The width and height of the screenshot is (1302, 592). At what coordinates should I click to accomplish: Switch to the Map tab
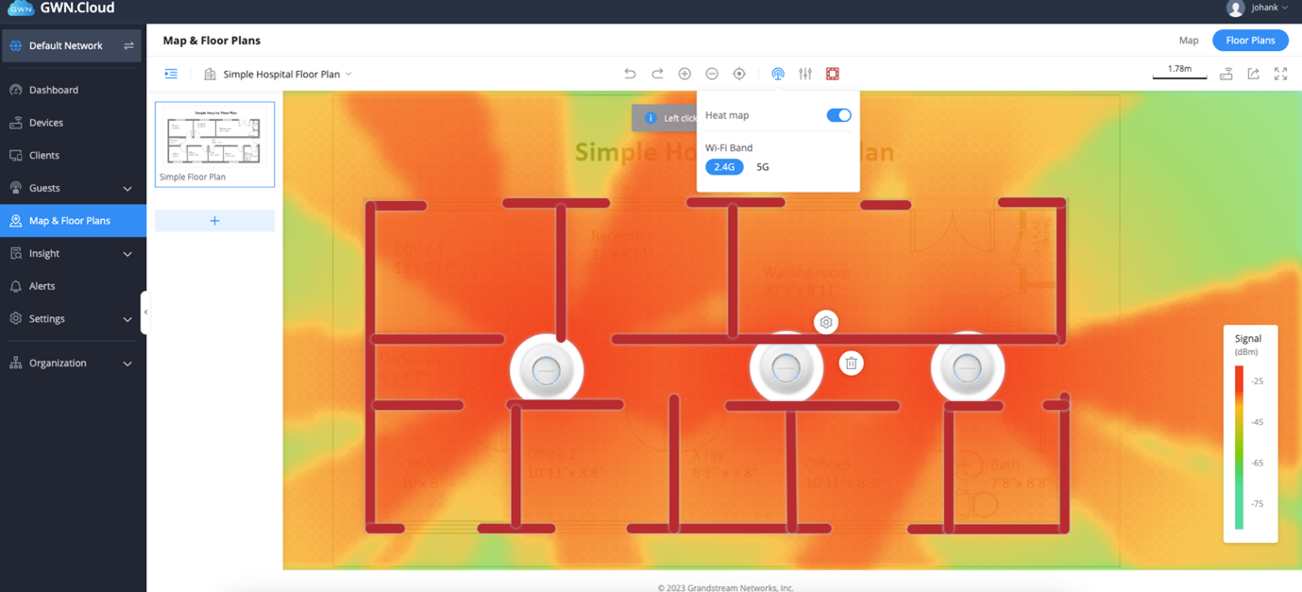tap(1189, 41)
